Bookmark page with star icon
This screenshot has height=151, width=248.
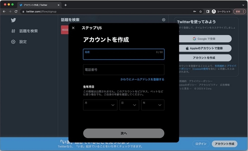[x=201, y=12]
